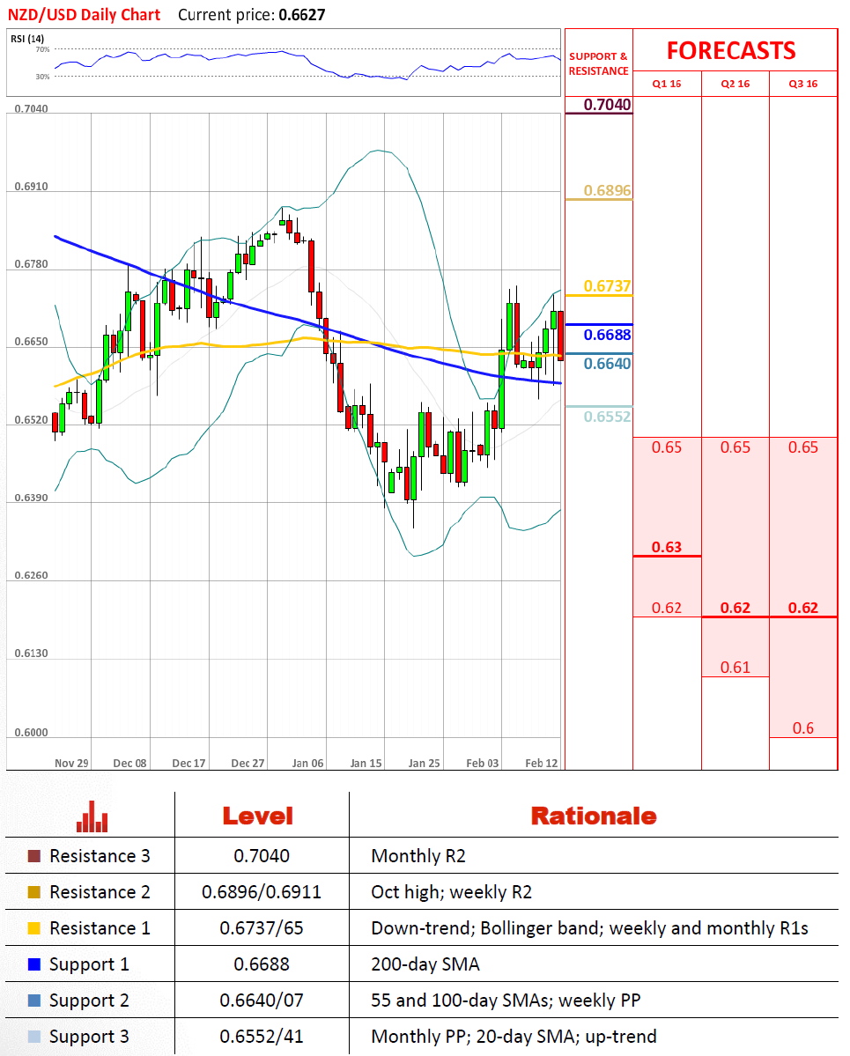Image resolution: width=850 pixels, height=1056 pixels.
Task: Click the 0.6780 y-axis price label
Action: (x=32, y=264)
